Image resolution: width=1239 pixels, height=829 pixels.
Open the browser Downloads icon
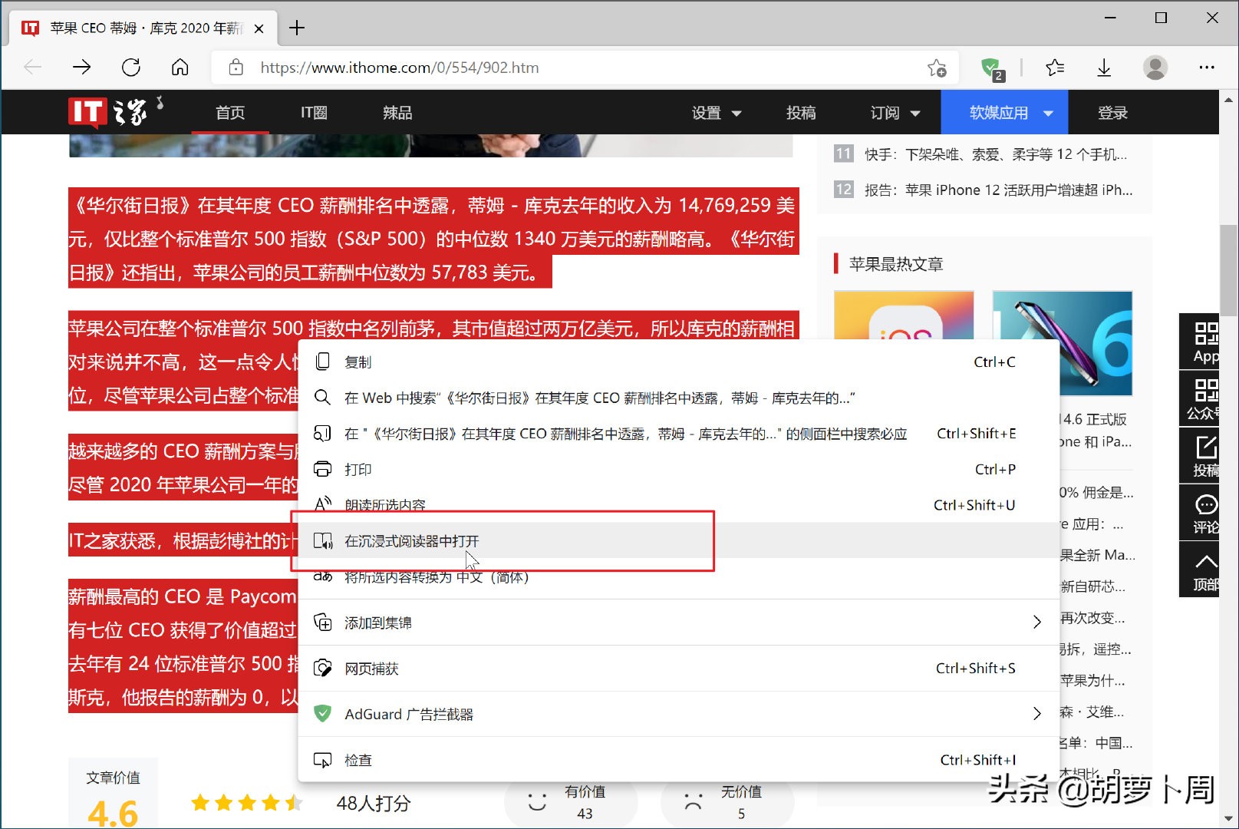[1103, 68]
